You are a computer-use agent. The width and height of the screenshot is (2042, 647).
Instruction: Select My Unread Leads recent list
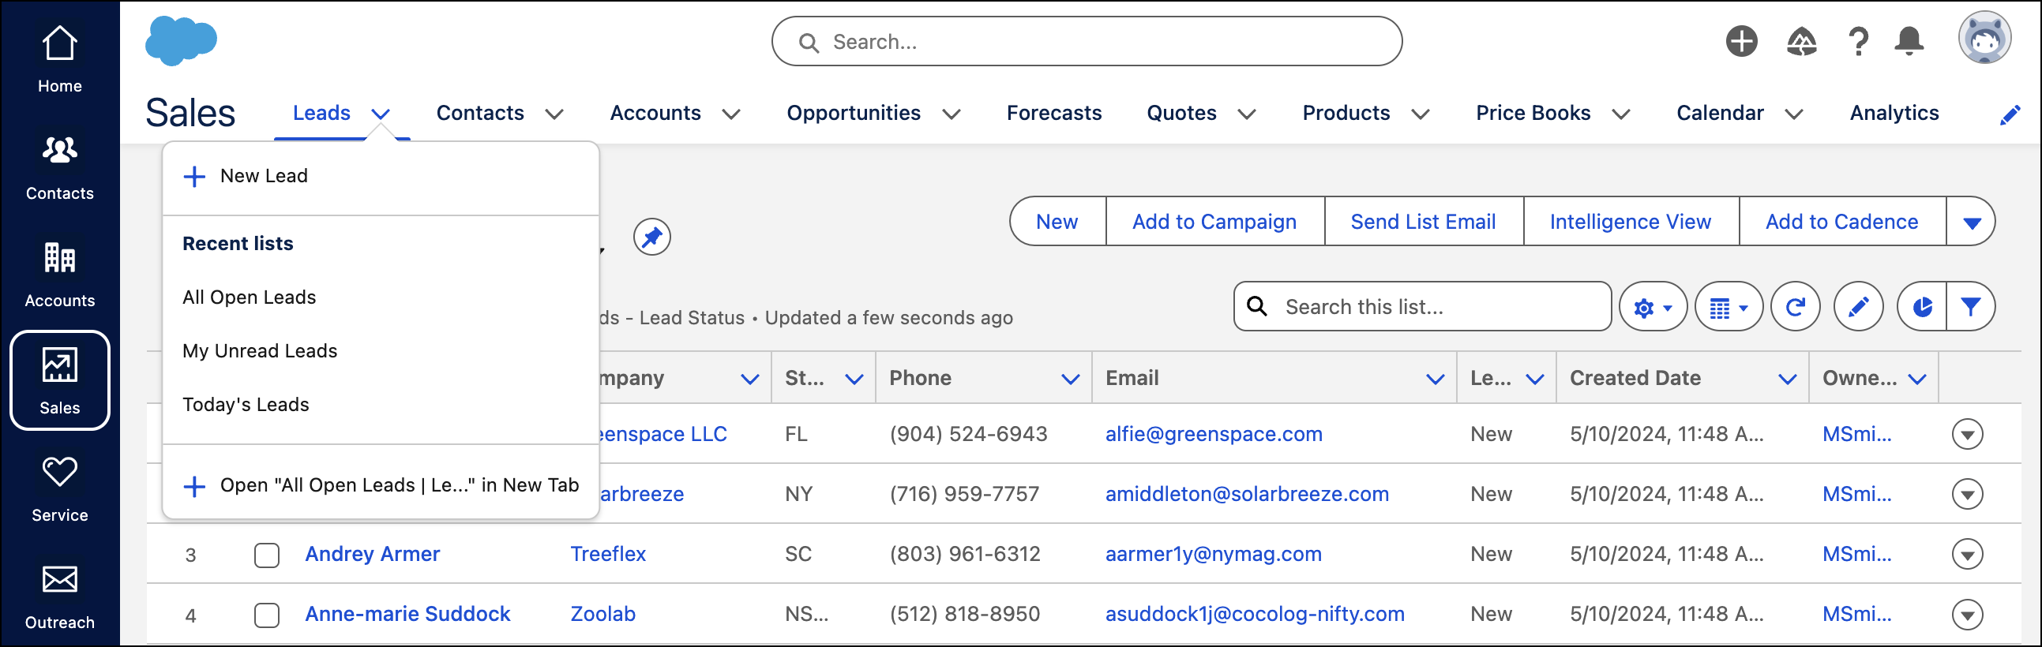click(x=381, y=352)
